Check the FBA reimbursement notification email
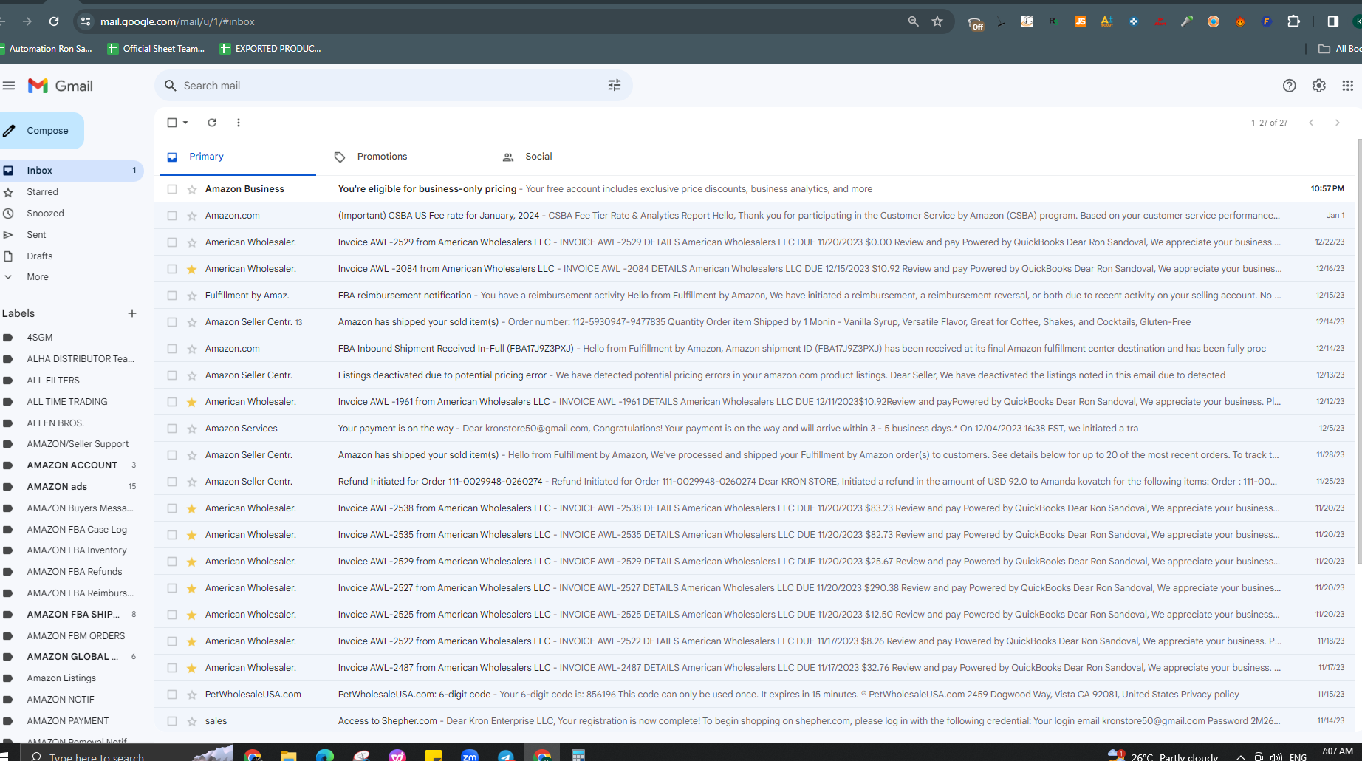Image resolution: width=1362 pixels, height=761 pixels. pos(172,296)
